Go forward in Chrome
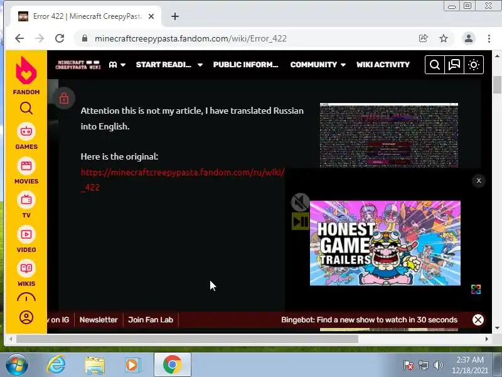The height and width of the screenshot is (377, 502). point(40,38)
